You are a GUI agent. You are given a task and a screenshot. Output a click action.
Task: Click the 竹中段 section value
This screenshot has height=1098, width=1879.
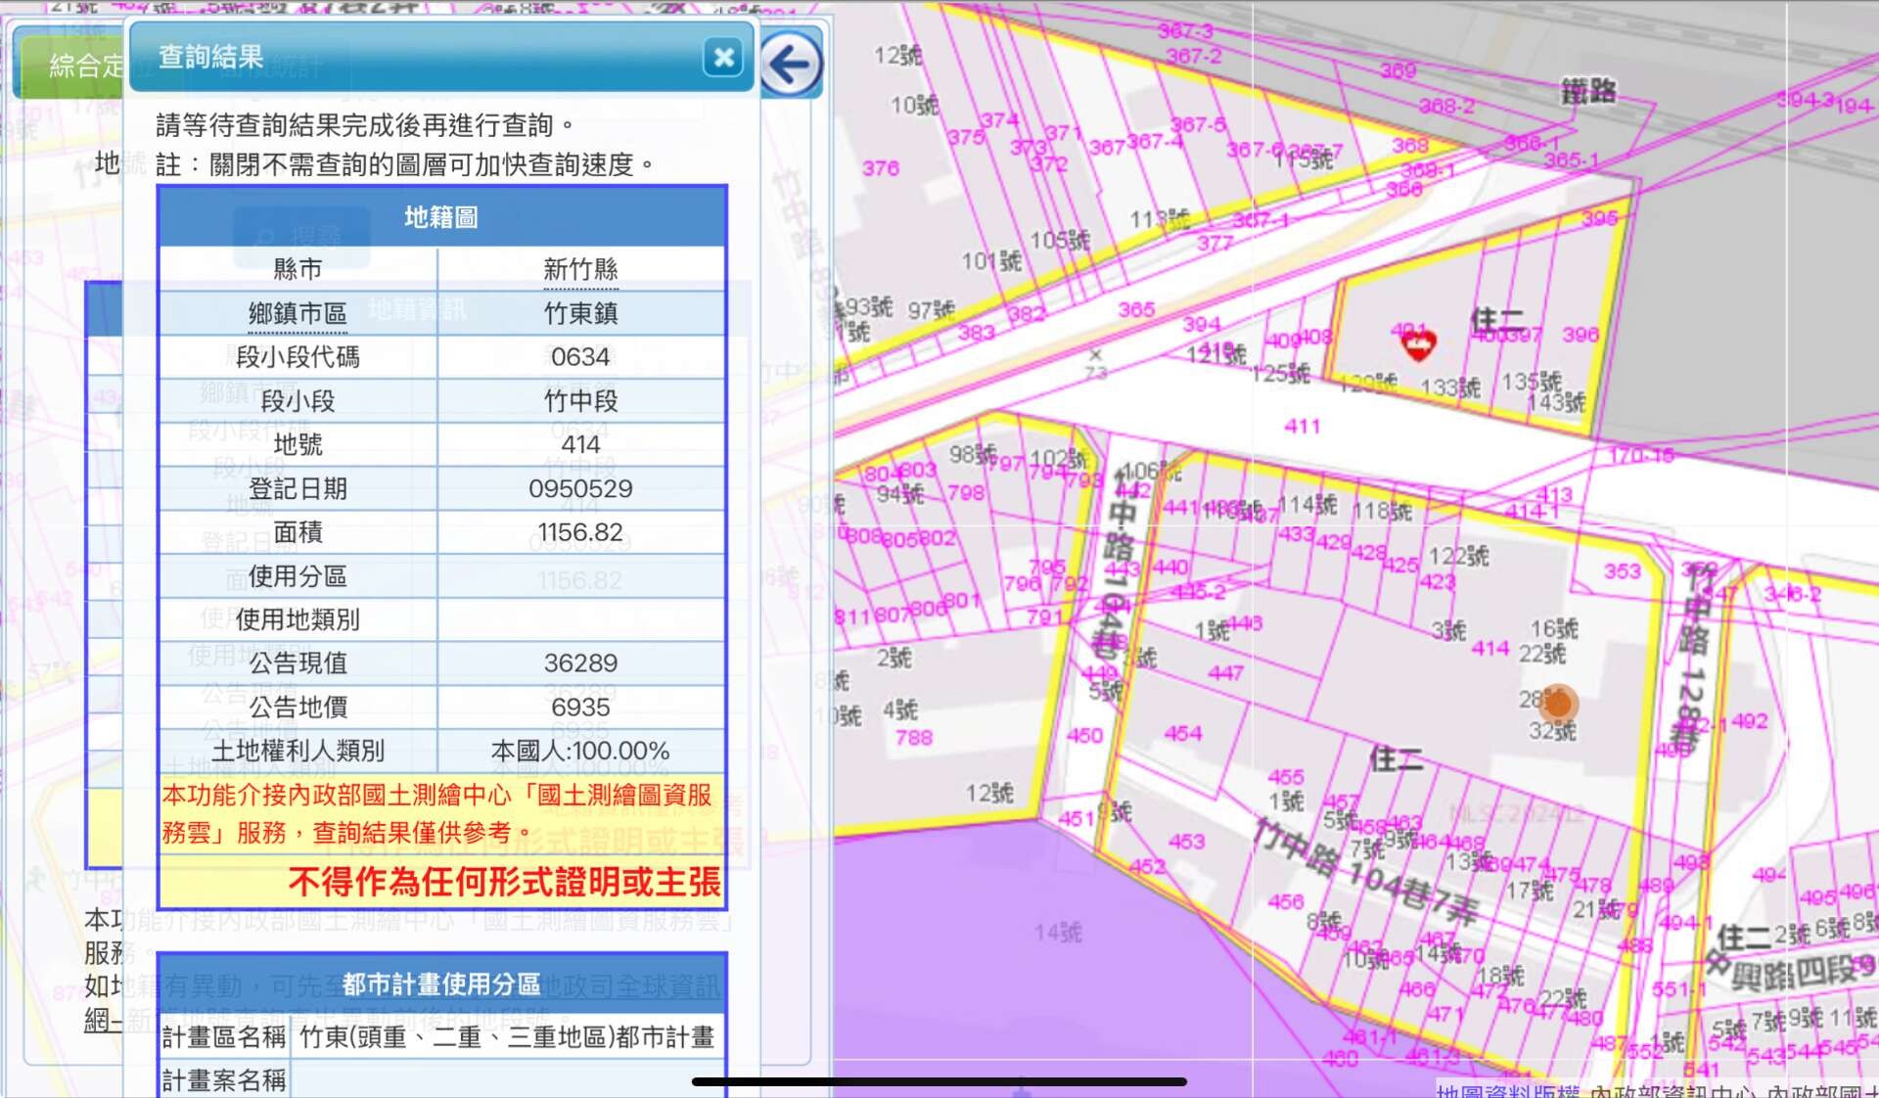point(580,400)
